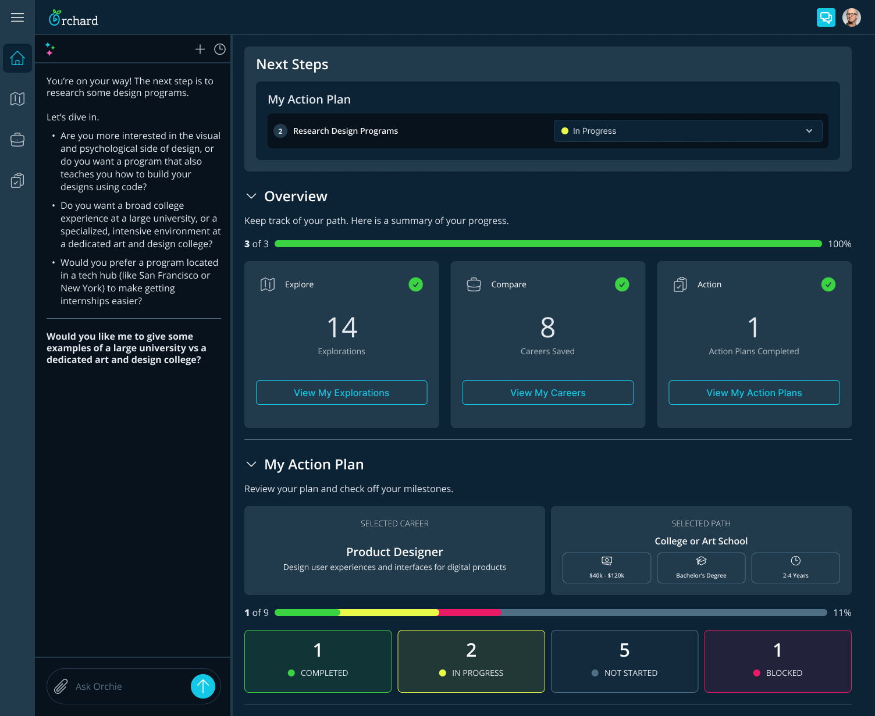Open the profile avatar menu
The height and width of the screenshot is (716, 875).
851,17
